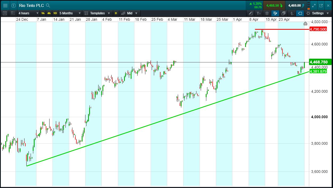333x188 pixels.
Task: Close the Rio Tinto chart panel
Action: tap(328, 6)
